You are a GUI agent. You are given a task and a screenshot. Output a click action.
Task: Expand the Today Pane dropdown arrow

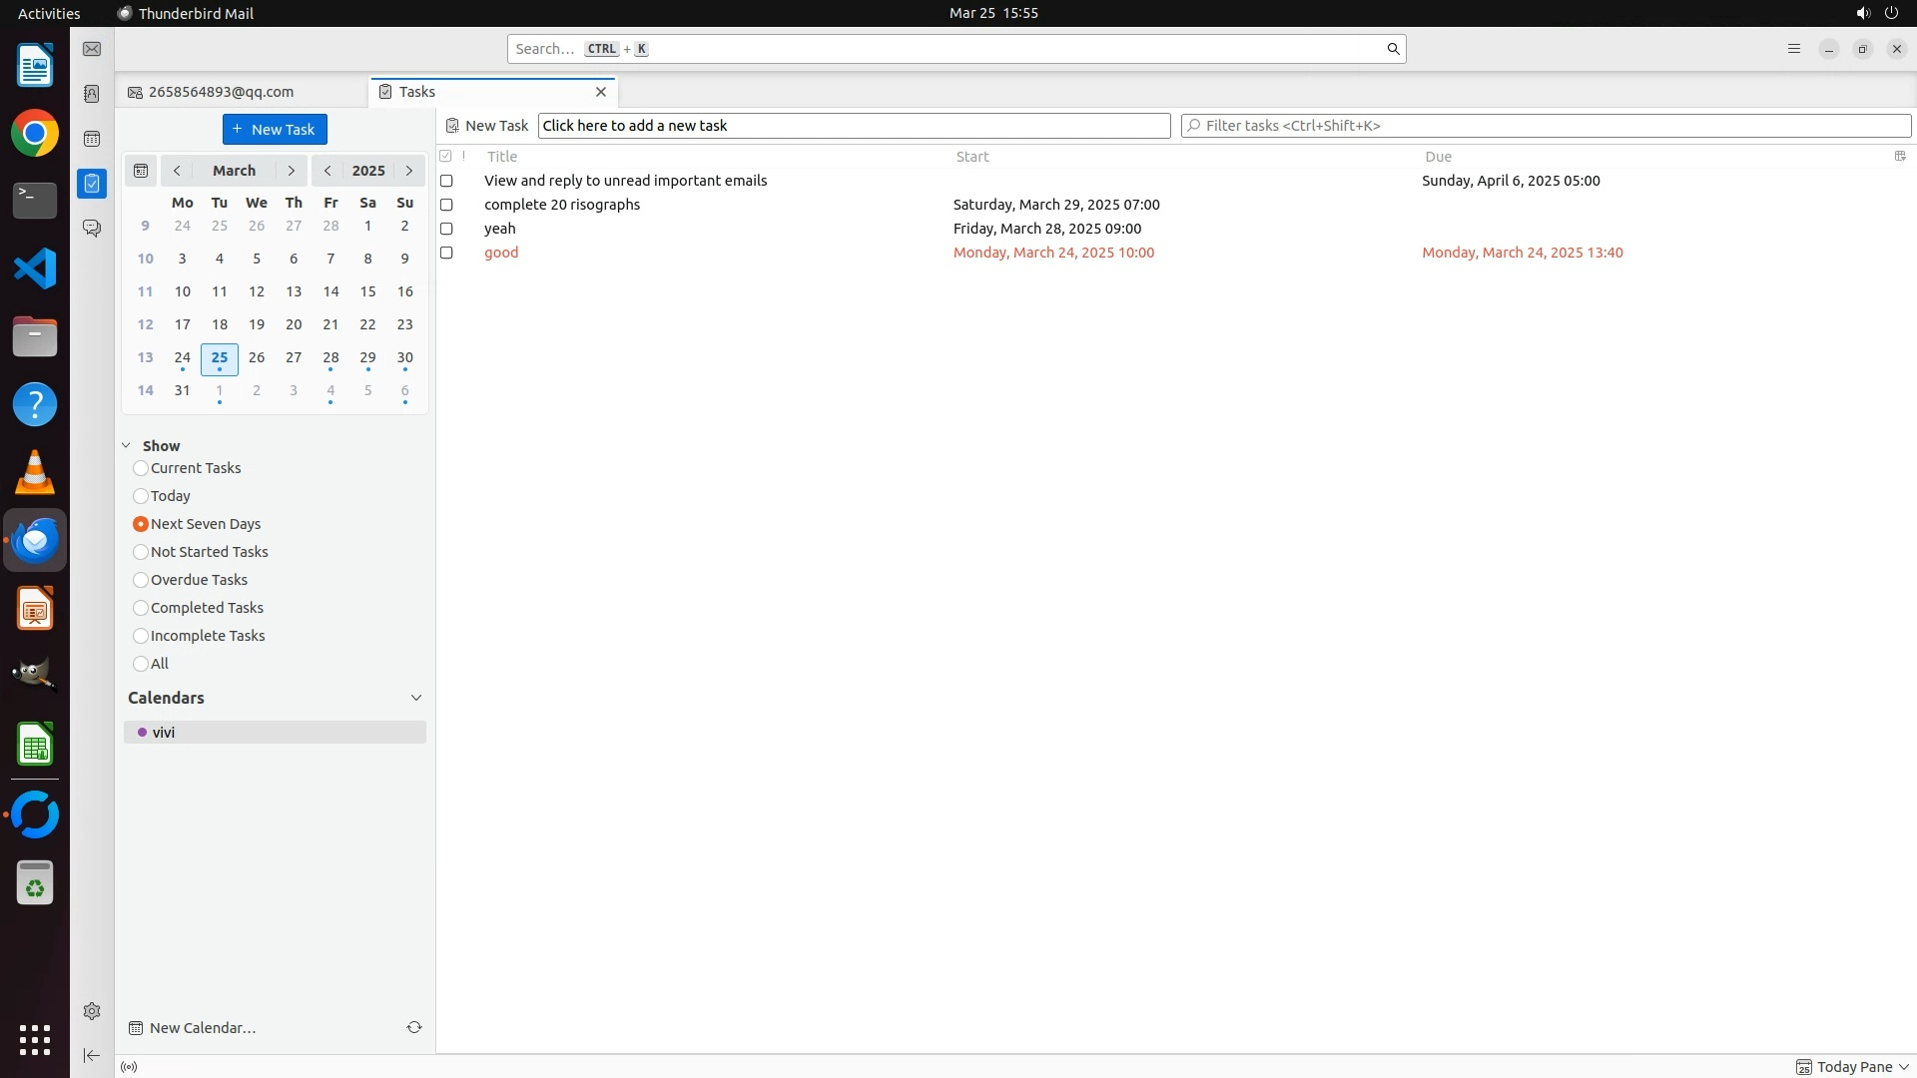1903,1067
